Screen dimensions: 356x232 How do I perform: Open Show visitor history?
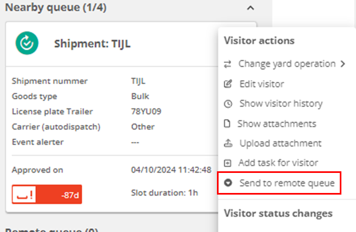(x=281, y=104)
